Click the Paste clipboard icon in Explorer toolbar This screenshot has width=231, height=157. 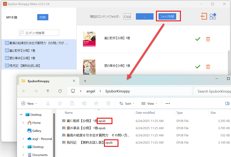pyautogui.click(x=72, y=103)
